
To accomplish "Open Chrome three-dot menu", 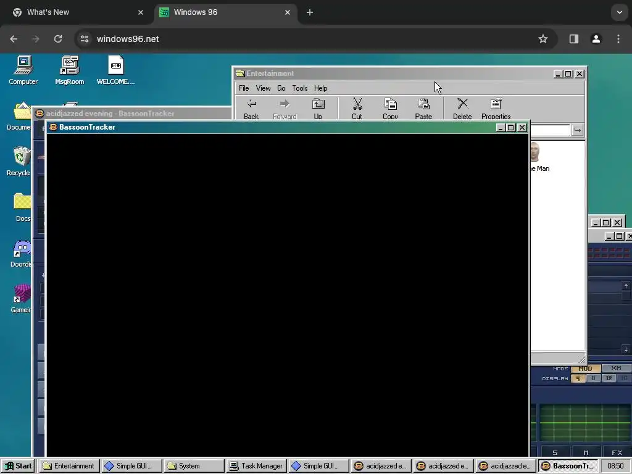I will click(618, 39).
